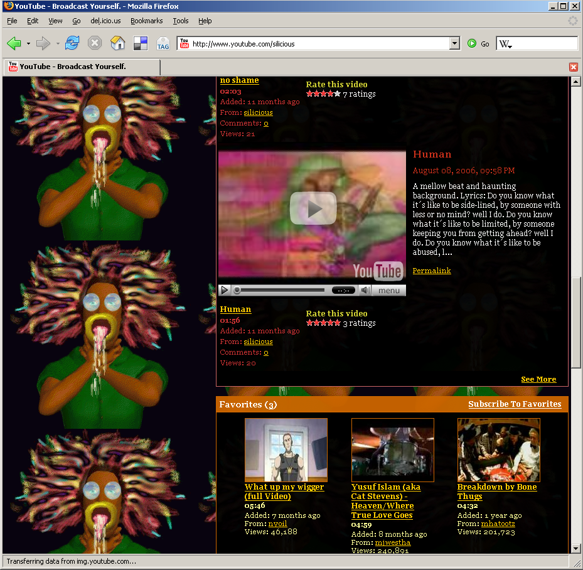Open the no shame video link
The image size is (583, 570).
(x=240, y=80)
